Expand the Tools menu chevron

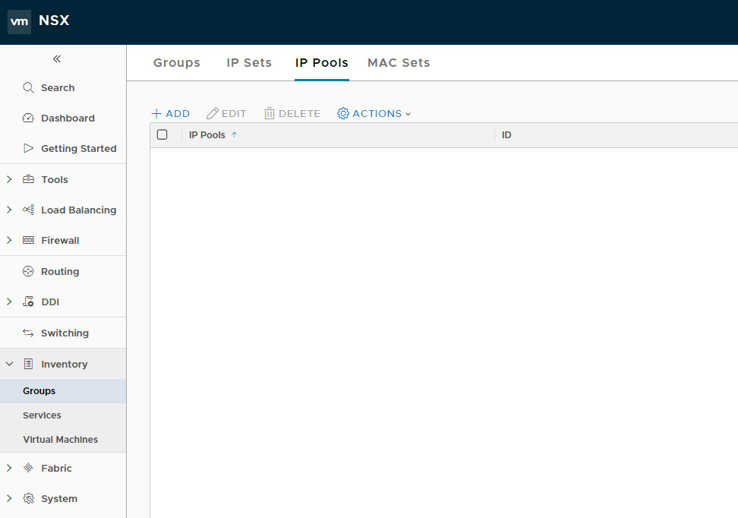click(9, 180)
